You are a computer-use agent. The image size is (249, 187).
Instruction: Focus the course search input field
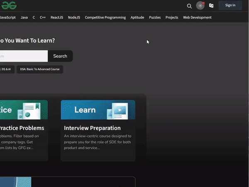pyautogui.click(x=24, y=56)
